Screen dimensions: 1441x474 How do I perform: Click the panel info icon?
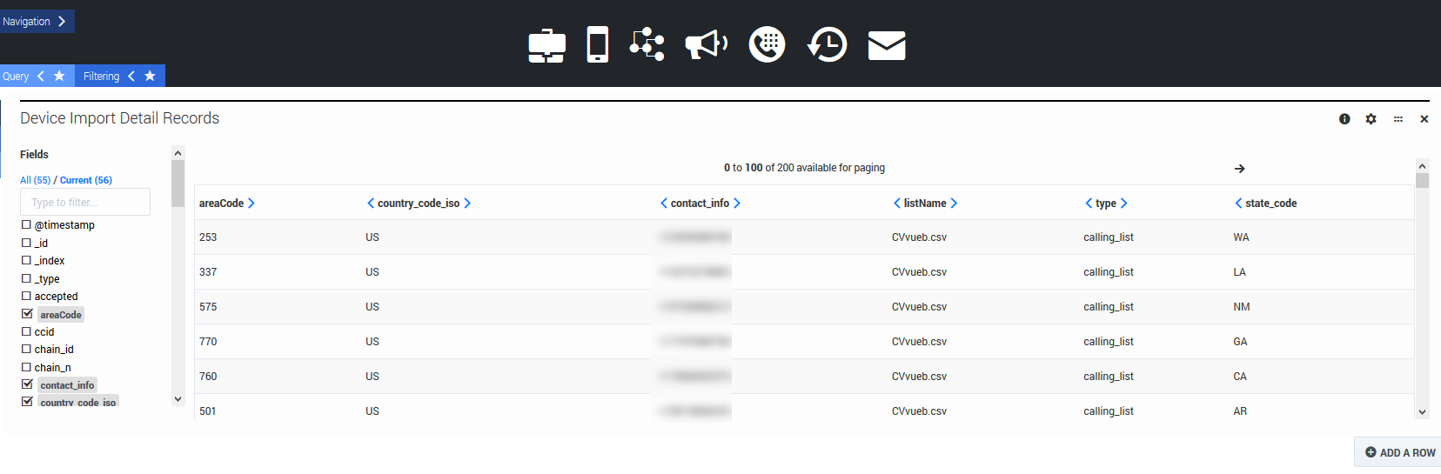1344,119
